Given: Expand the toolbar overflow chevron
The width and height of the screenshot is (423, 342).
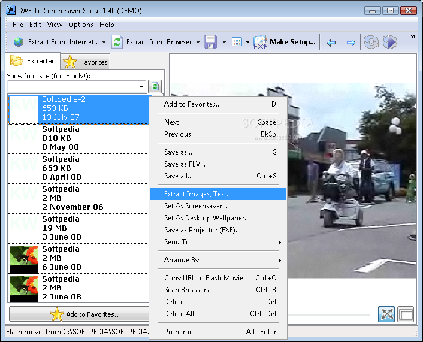Looking at the screenshot, I should click(x=413, y=37).
